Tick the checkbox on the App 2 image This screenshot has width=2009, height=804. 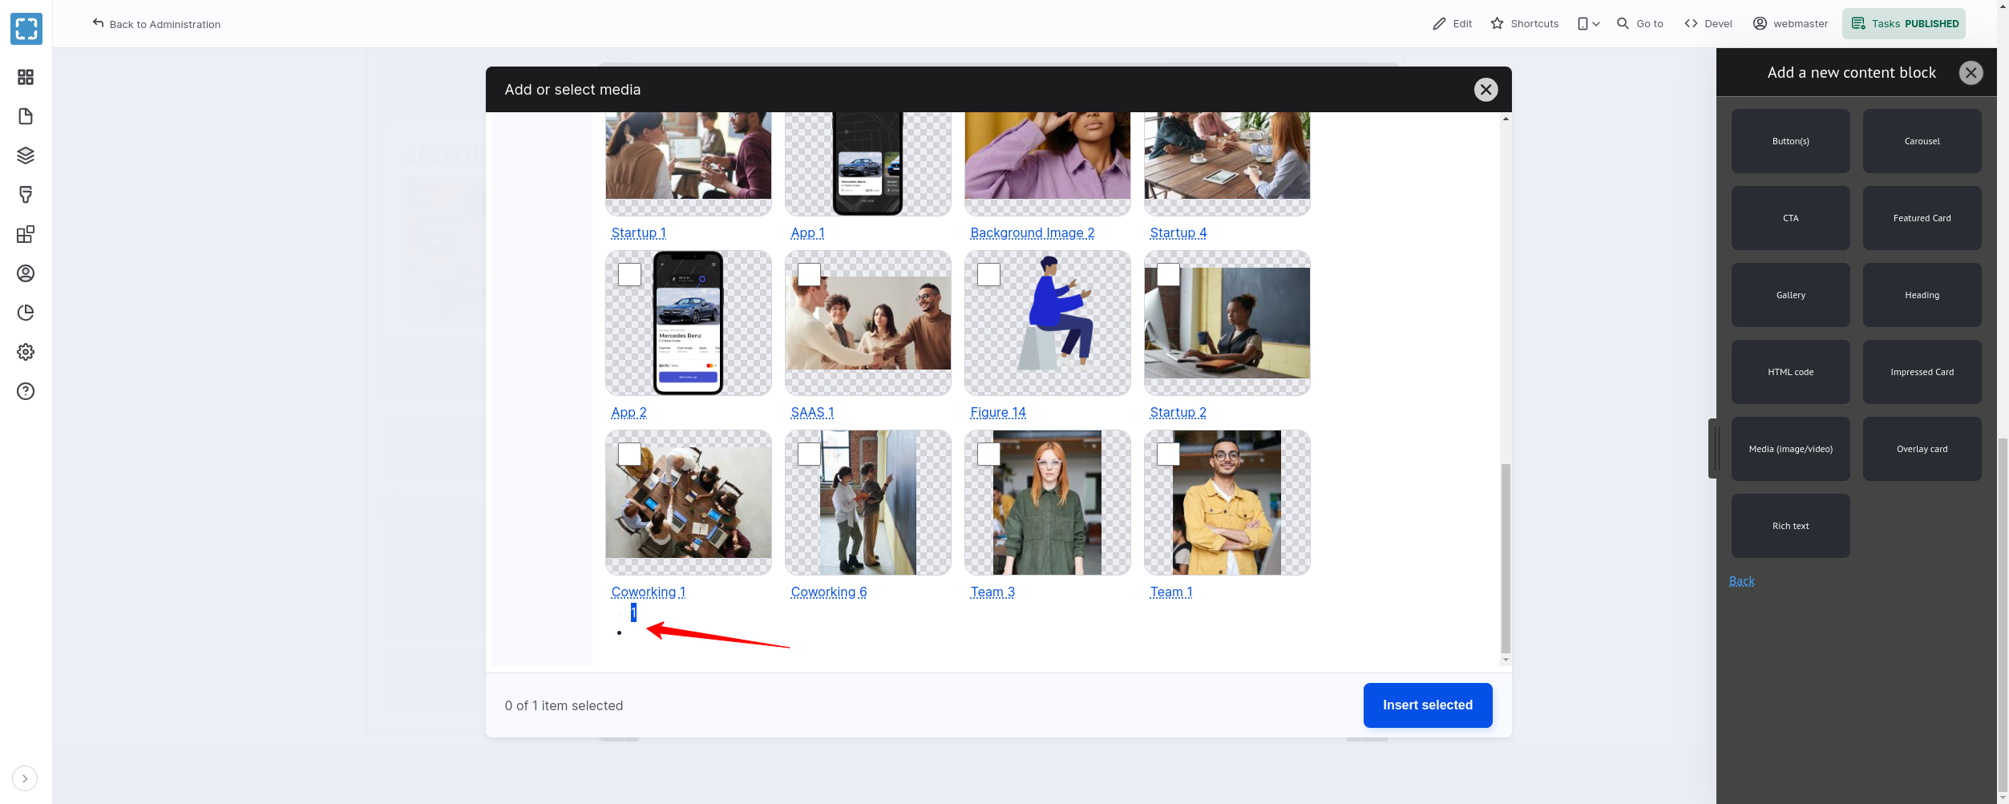(x=629, y=275)
